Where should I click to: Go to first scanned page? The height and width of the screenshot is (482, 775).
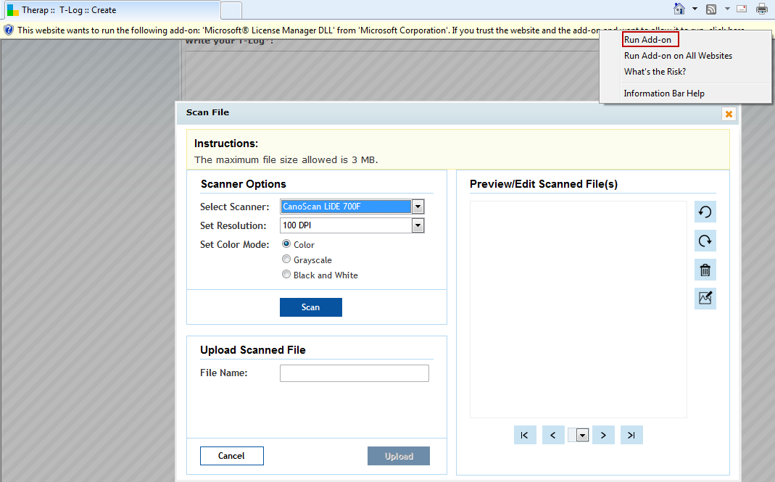tap(525, 435)
